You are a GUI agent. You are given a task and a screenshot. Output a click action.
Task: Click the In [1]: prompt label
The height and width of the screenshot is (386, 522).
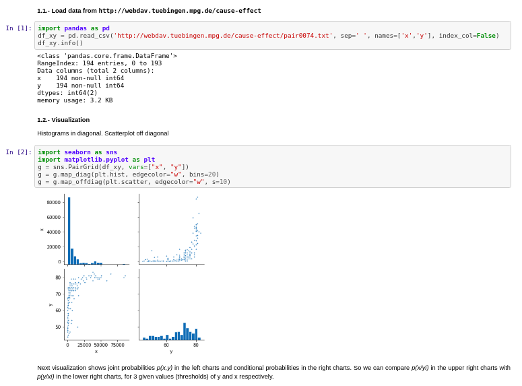[19, 28]
